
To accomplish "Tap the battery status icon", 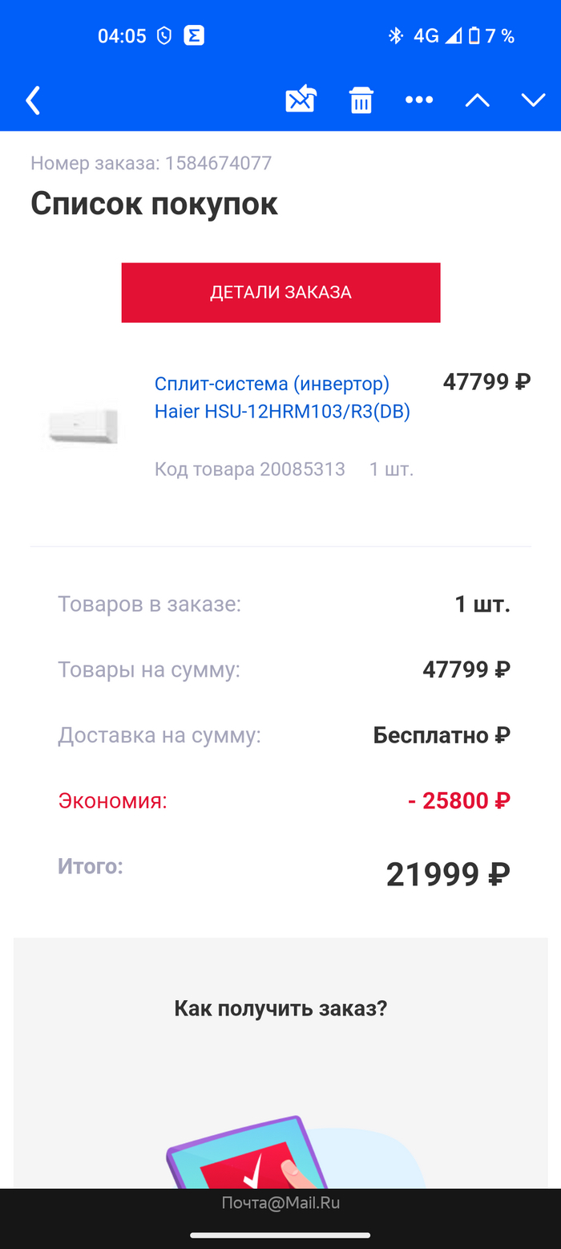I will pyautogui.click(x=474, y=35).
